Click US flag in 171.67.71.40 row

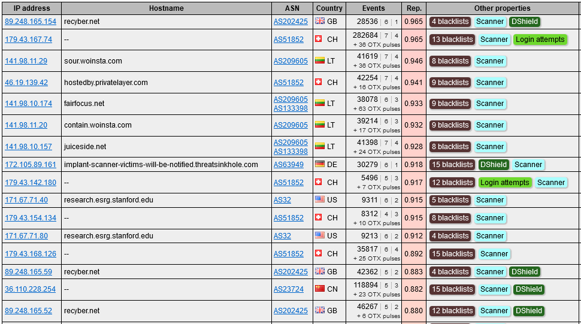point(320,199)
